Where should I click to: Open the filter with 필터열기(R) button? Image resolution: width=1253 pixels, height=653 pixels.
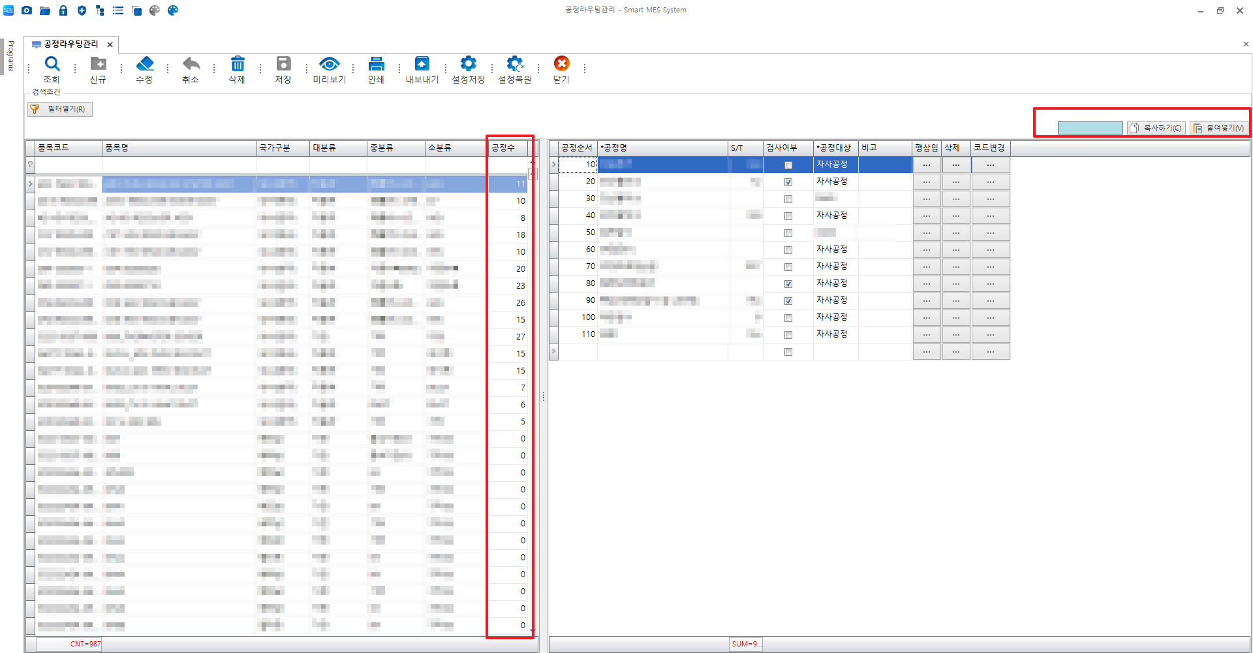60,109
